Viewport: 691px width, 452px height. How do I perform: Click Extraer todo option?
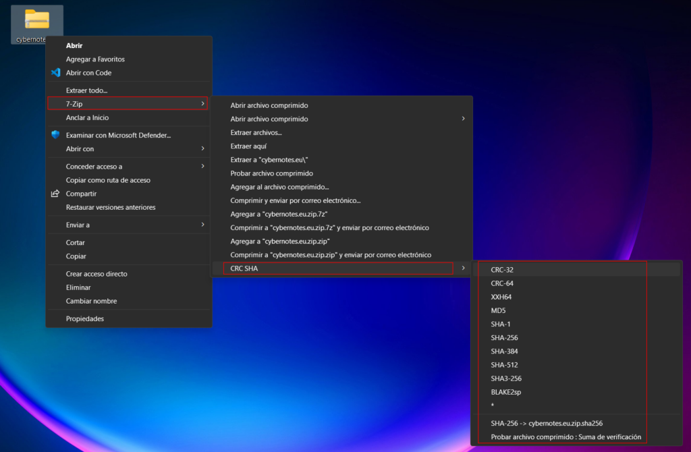[84, 90]
